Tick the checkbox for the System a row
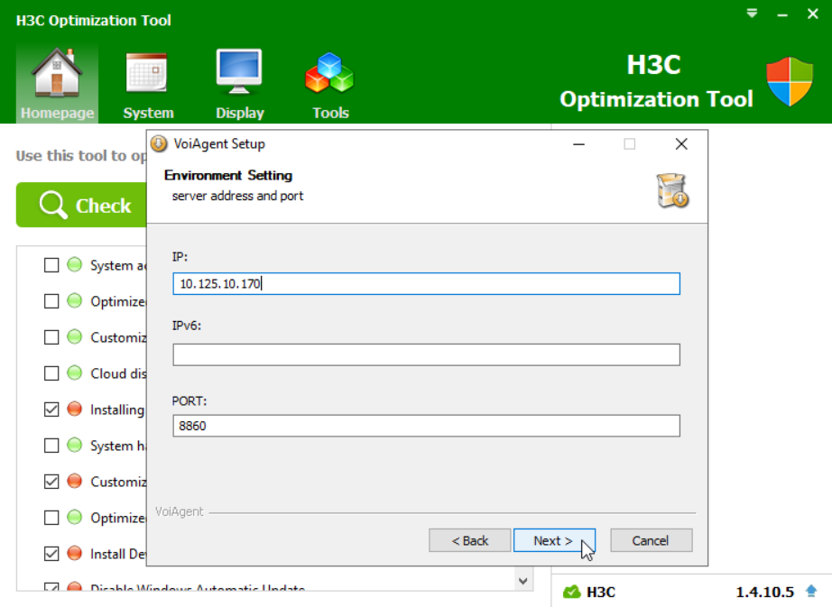Image resolution: width=832 pixels, height=607 pixels. pos(51,265)
